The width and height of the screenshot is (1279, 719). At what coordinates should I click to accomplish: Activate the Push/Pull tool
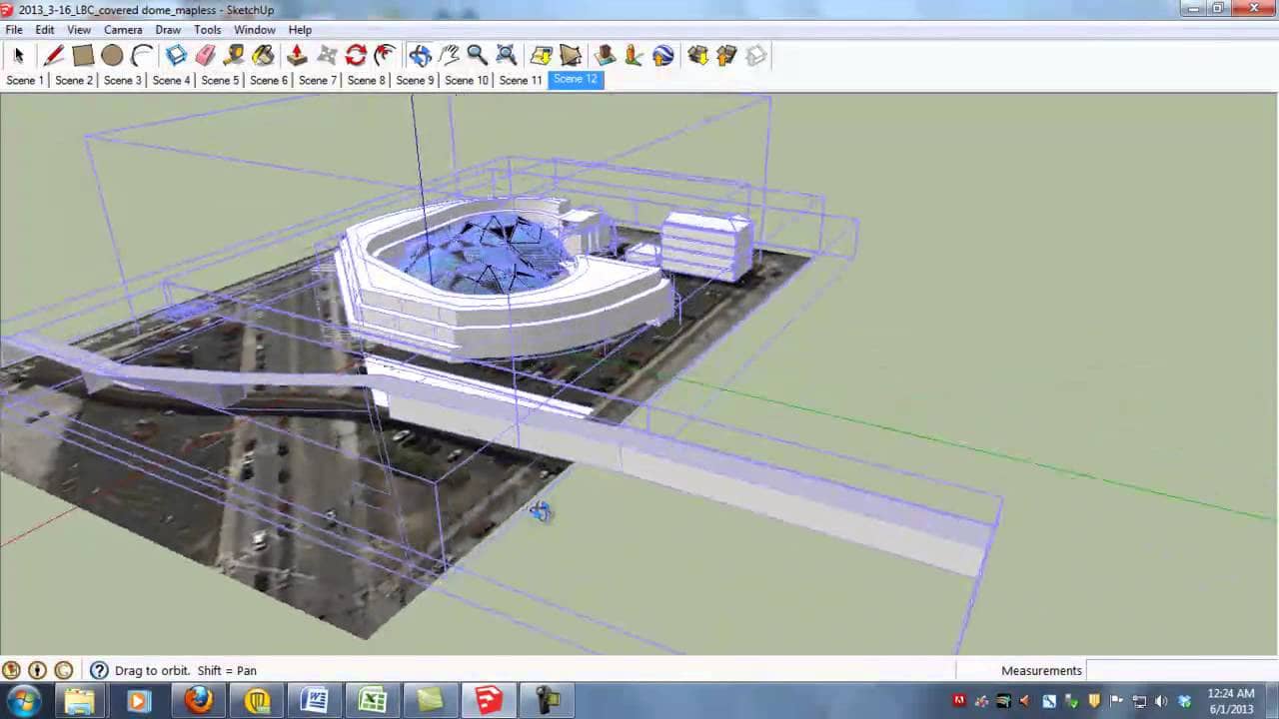coord(297,56)
